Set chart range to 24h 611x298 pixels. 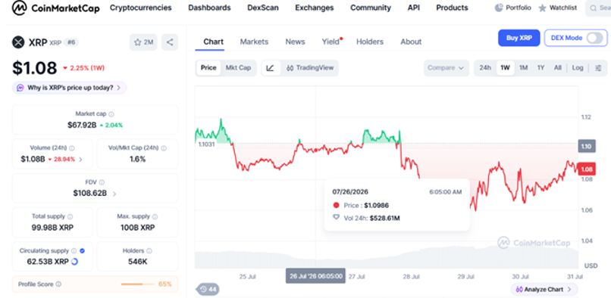tap(485, 68)
